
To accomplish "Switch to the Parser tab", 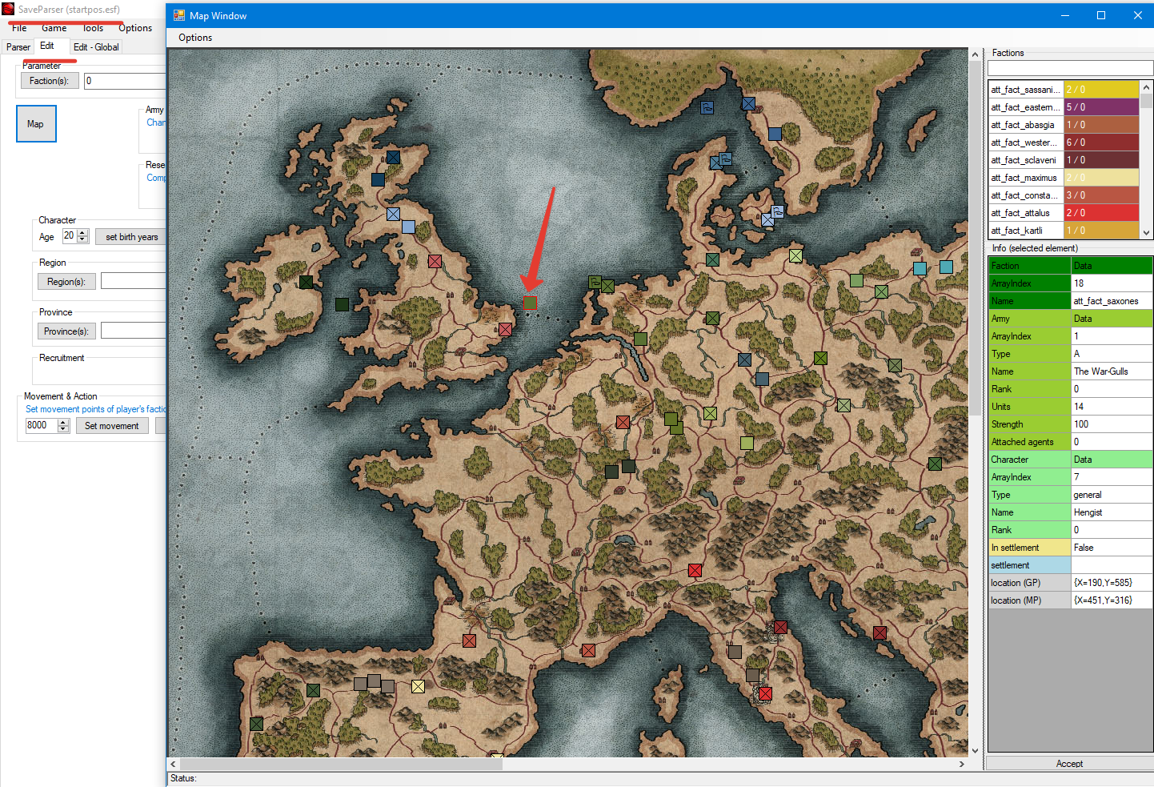I will coord(18,47).
